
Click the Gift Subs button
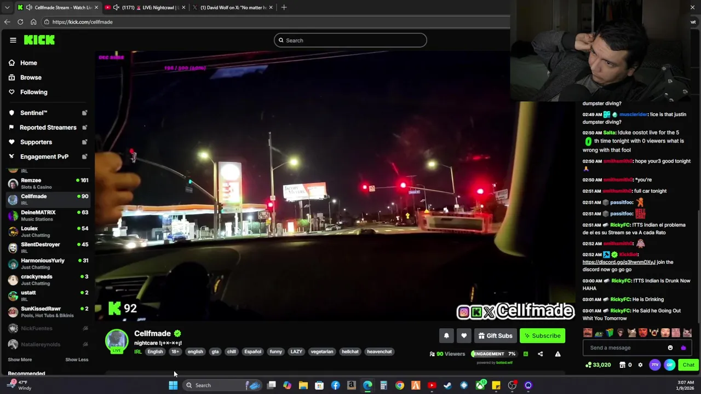pos(495,336)
